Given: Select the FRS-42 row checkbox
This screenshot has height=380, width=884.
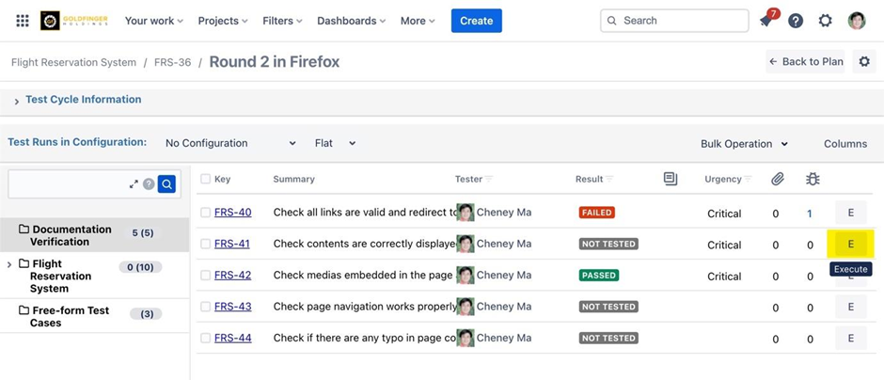Looking at the screenshot, I should click(x=205, y=276).
